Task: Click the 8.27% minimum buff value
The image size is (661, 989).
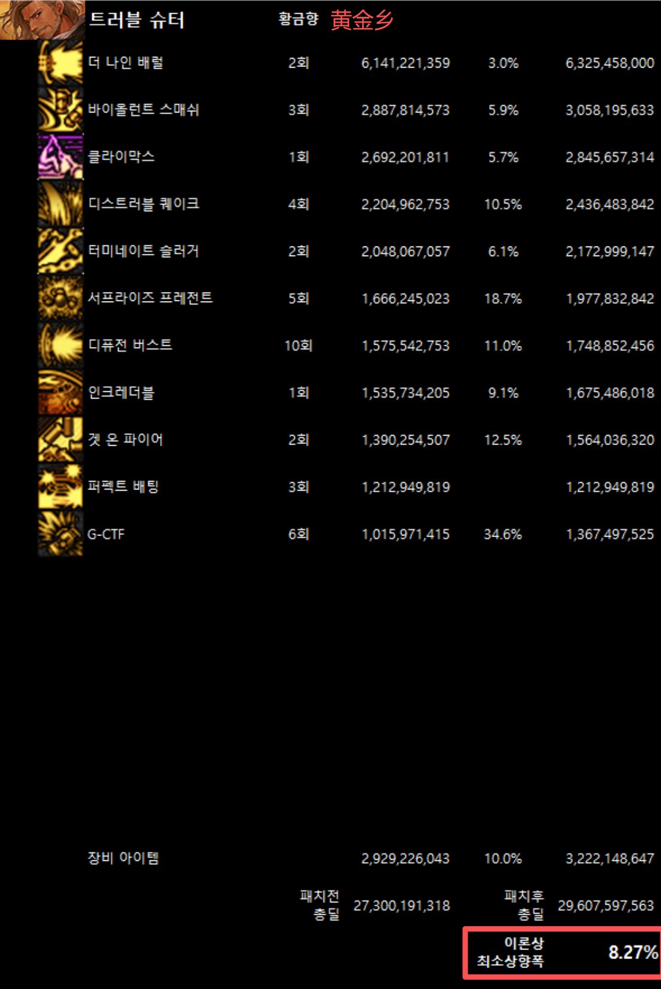Action: click(x=633, y=952)
